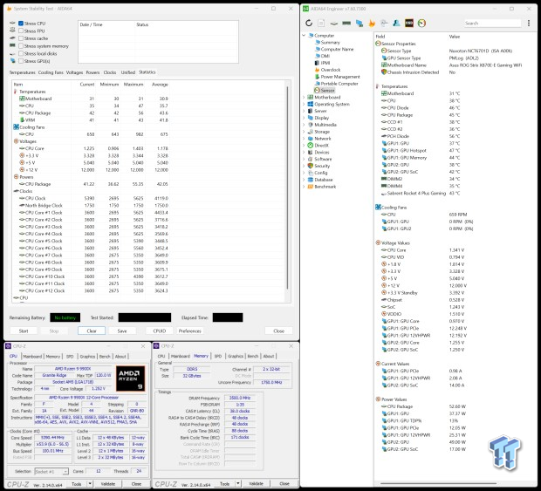Click Validate in the CPU-Z Memory window

click(256, 484)
